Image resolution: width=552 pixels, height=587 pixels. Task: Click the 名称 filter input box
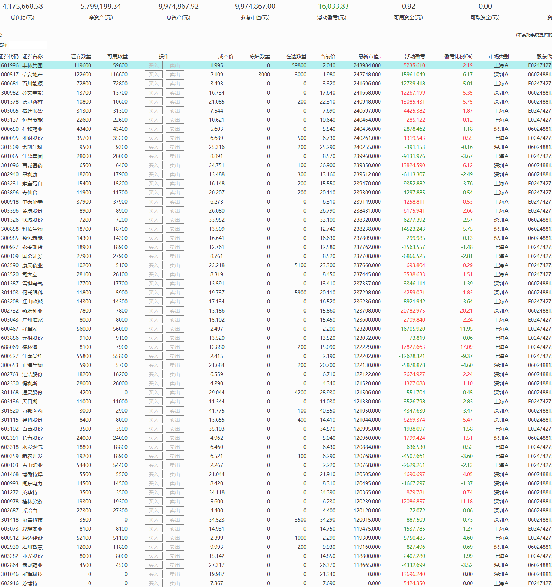28,45
